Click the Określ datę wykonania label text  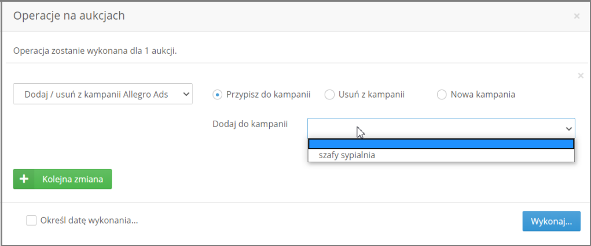tap(89, 221)
